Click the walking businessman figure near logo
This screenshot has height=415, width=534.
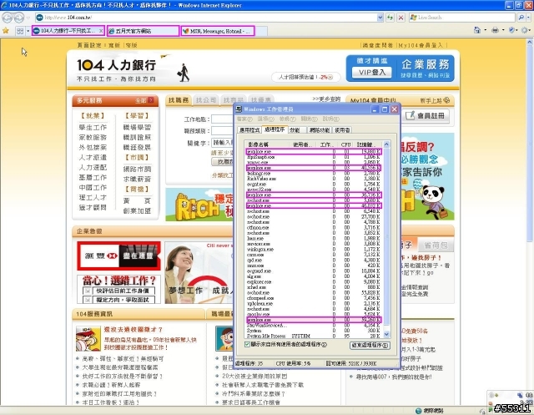coord(184,73)
